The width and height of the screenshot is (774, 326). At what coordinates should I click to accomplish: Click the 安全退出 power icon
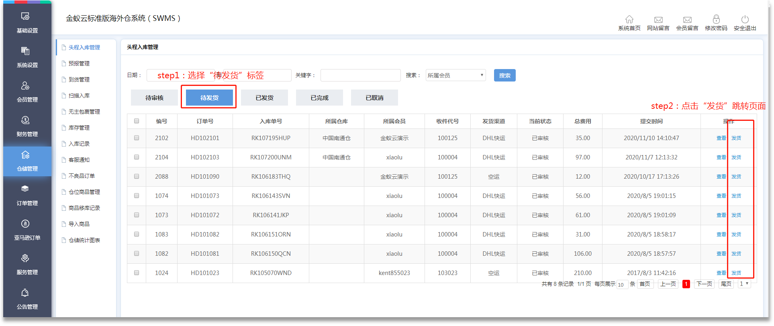point(745,20)
